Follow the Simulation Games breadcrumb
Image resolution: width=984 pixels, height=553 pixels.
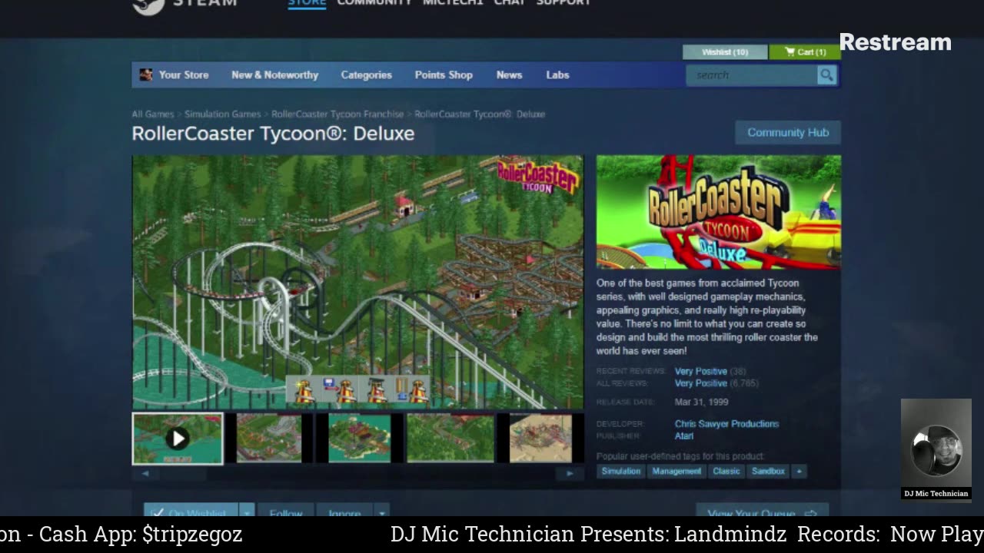(x=222, y=114)
